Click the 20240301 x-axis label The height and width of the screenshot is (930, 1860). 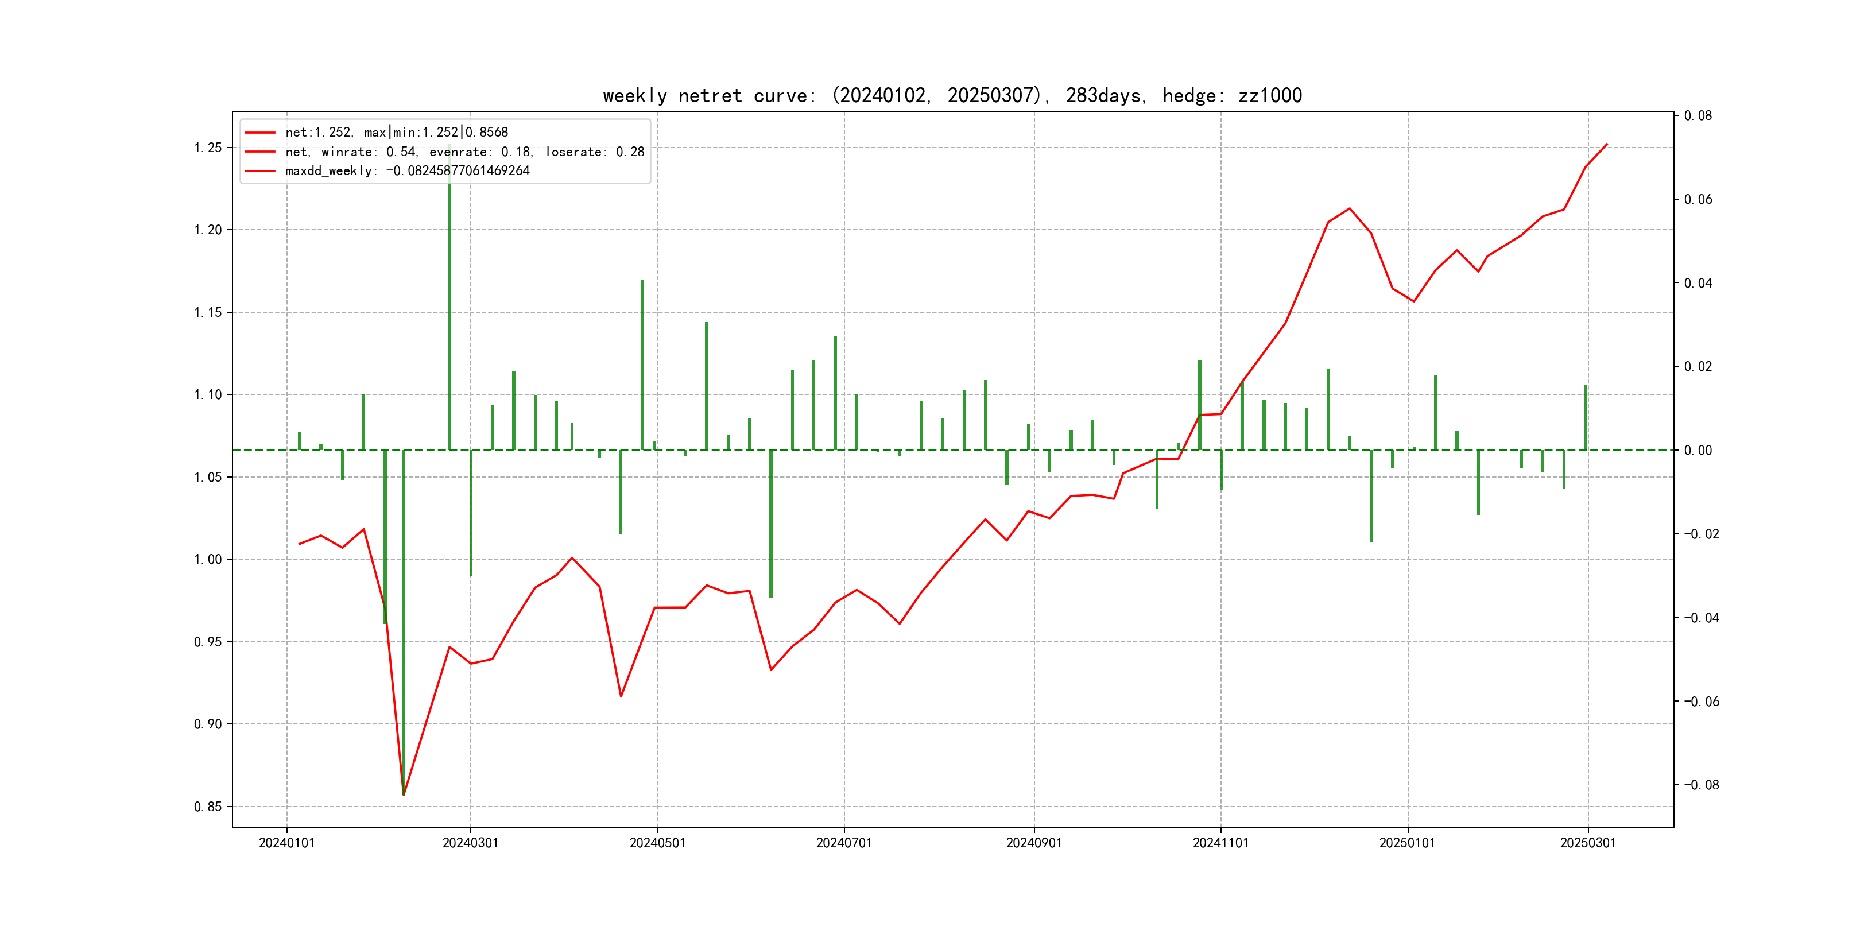(x=470, y=843)
